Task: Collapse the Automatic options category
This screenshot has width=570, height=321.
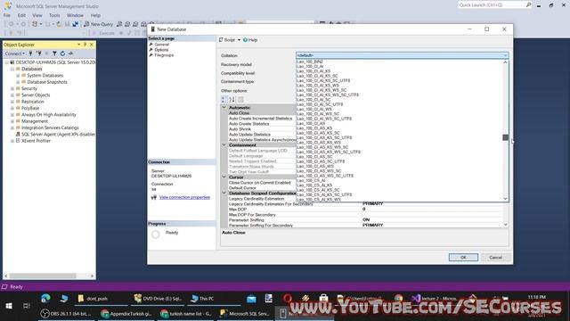Action: (x=224, y=107)
